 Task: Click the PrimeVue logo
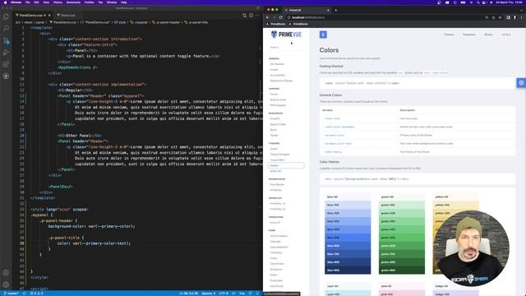tap(286, 35)
